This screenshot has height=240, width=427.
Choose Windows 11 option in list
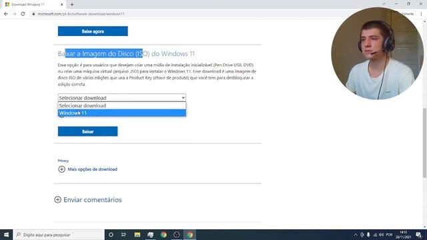coord(121,113)
